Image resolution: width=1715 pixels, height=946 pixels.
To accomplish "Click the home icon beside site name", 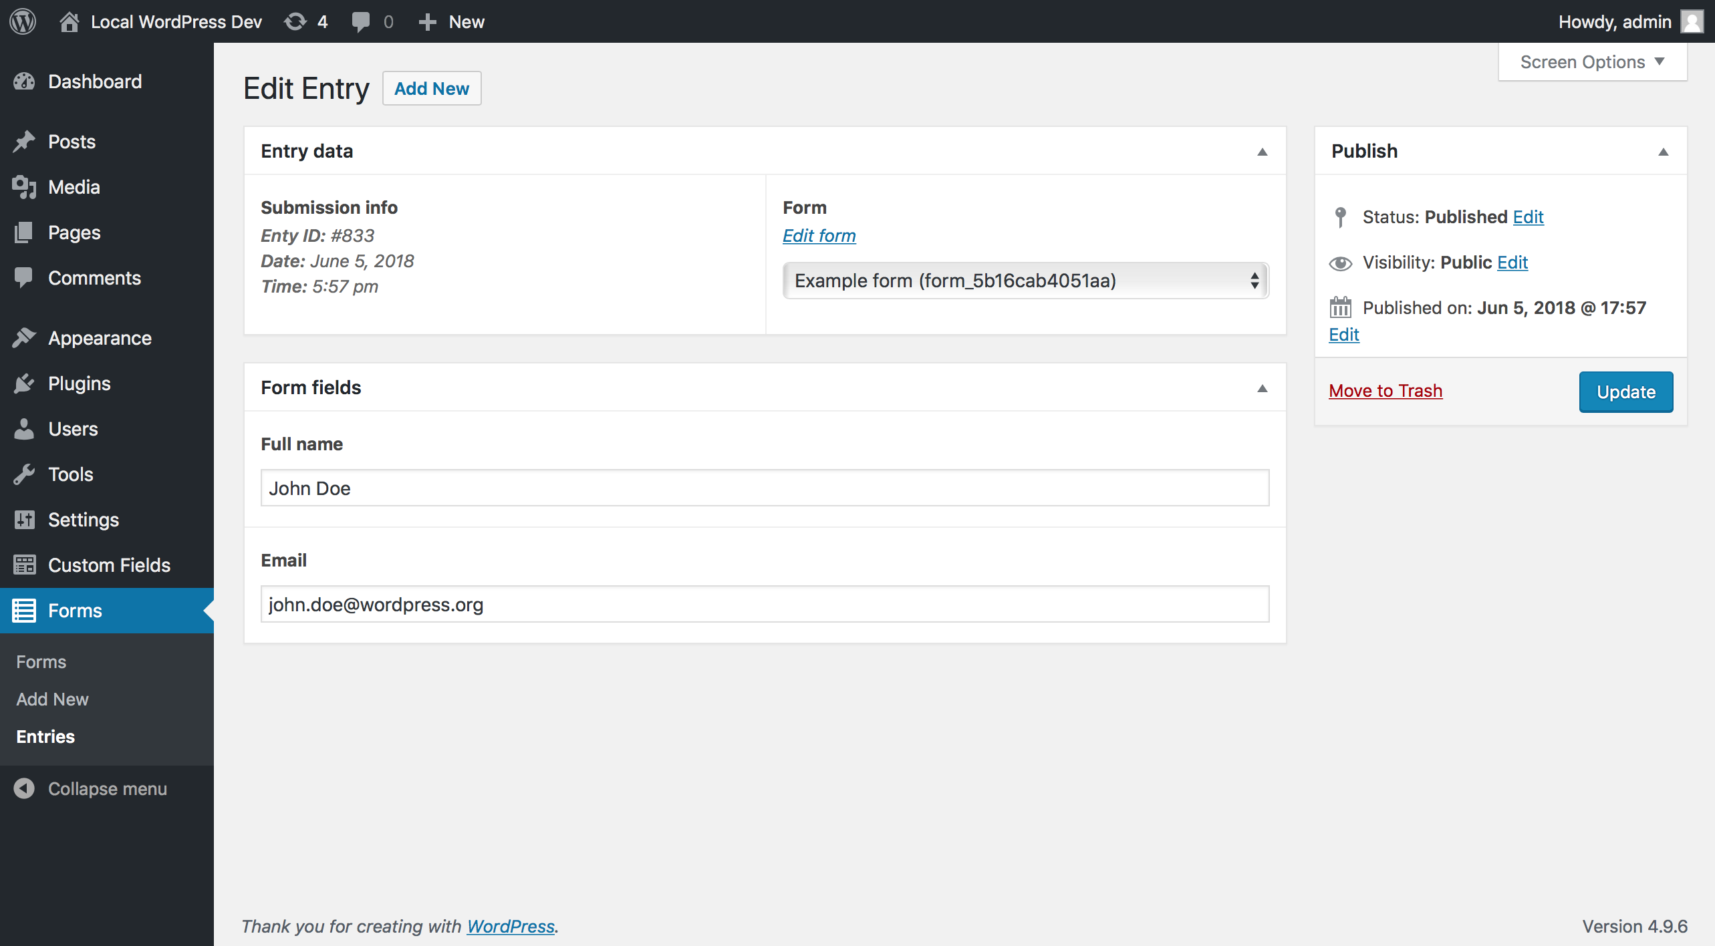I will click(69, 21).
